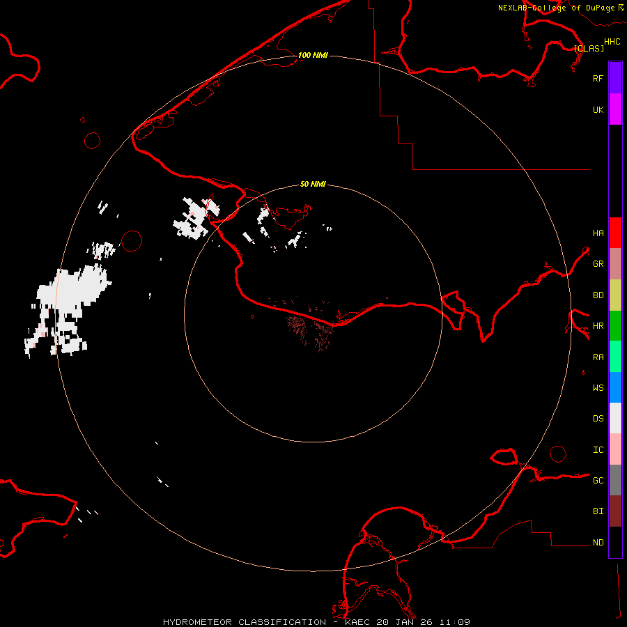Click the HHC product code text
The width and height of the screenshot is (627, 627).
[612, 42]
